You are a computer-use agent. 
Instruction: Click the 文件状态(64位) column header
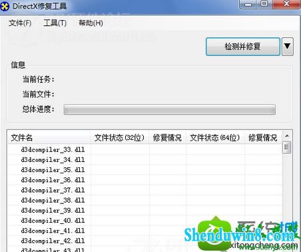[x=215, y=138]
